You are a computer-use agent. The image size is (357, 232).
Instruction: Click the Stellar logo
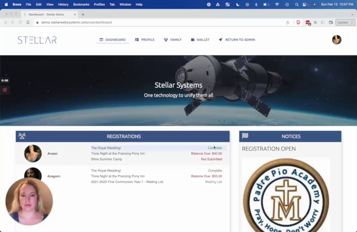point(37,40)
